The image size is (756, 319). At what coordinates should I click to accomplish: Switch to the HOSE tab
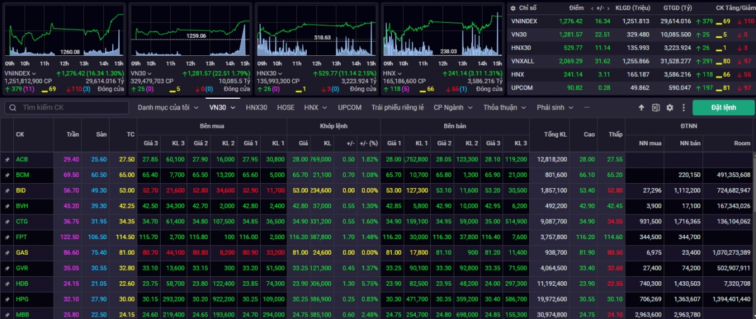pyautogui.click(x=286, y=108)
